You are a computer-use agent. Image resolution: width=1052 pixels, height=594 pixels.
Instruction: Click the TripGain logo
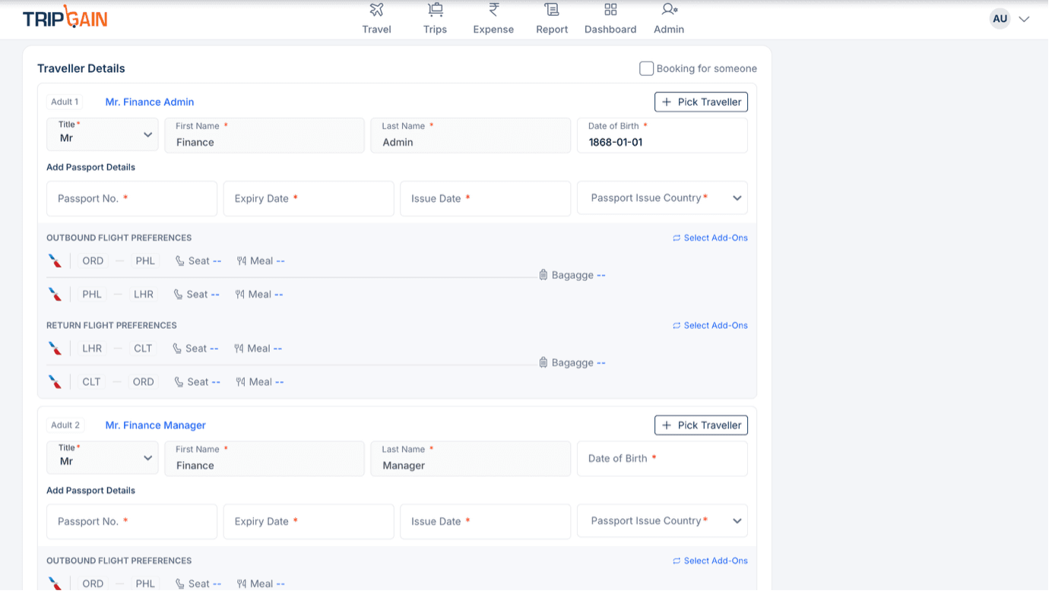(x=65, y=18)
